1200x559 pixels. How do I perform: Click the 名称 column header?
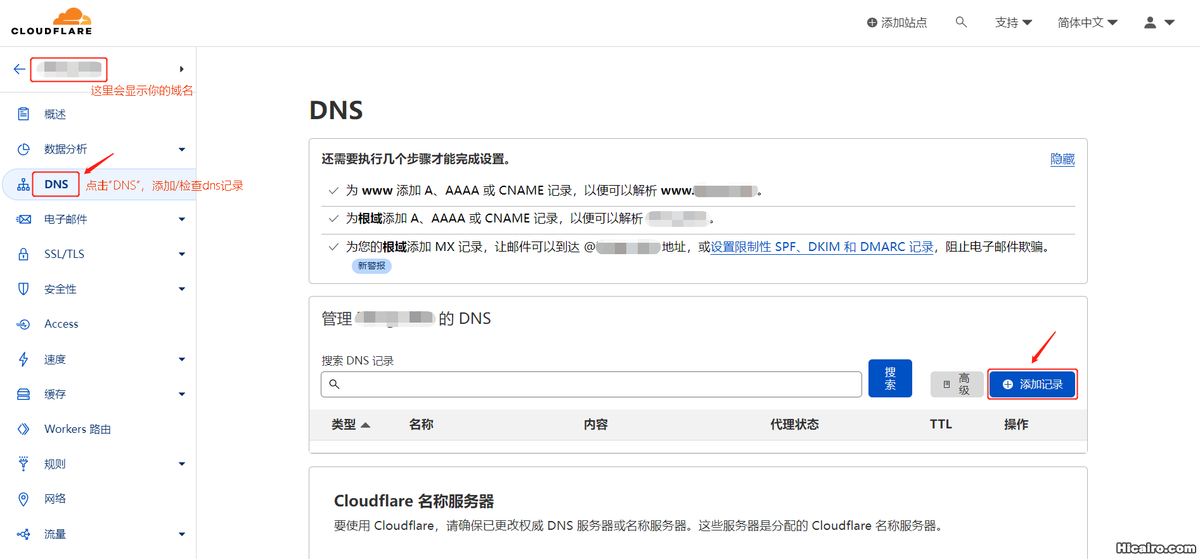pos(421,425)
